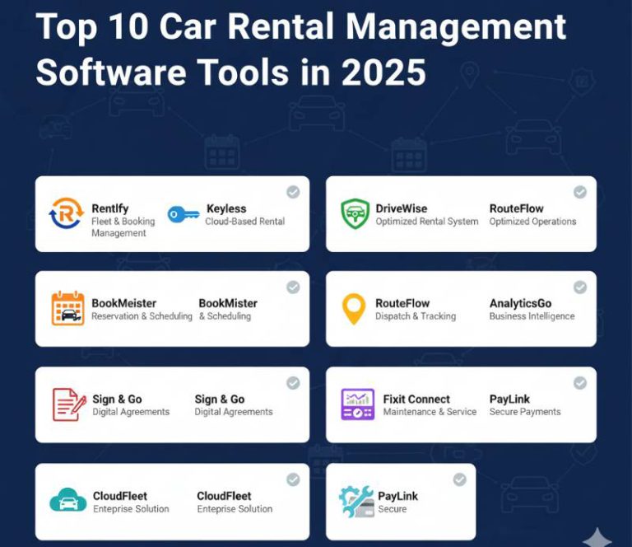
Task: Click the blue Keyless key icon
Action: point(184,214)
